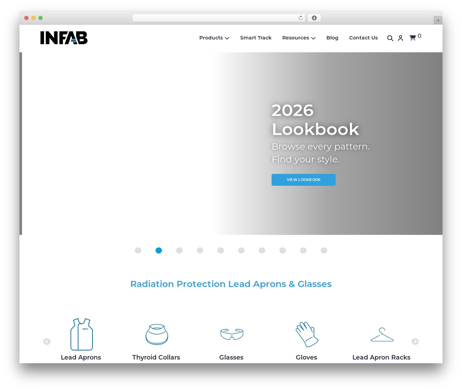Open the user account icon
This screenshot has height=391, width=462.
tap(400, 38)
